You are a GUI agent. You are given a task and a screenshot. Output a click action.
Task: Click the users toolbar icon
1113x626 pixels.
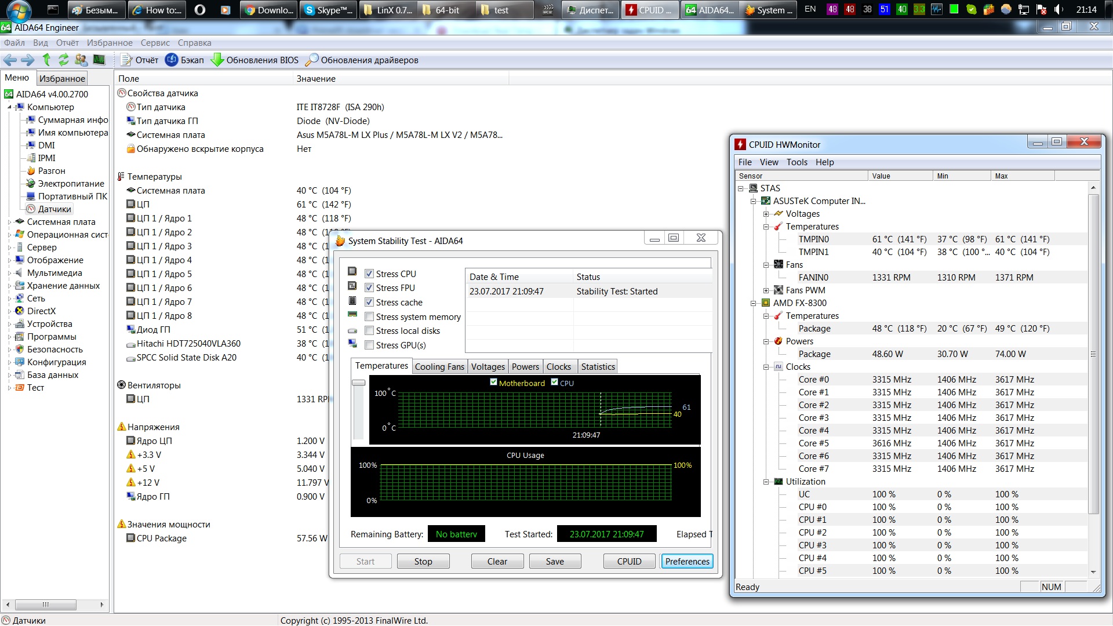click(81, 60)
